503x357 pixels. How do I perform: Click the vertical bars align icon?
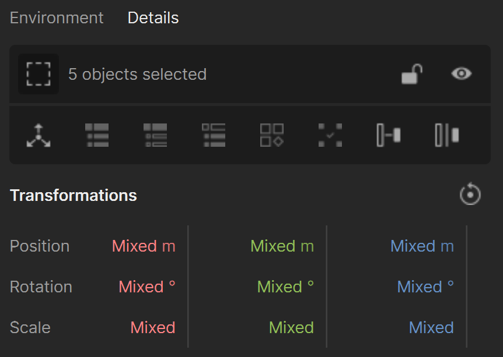(x=447, y=135)
